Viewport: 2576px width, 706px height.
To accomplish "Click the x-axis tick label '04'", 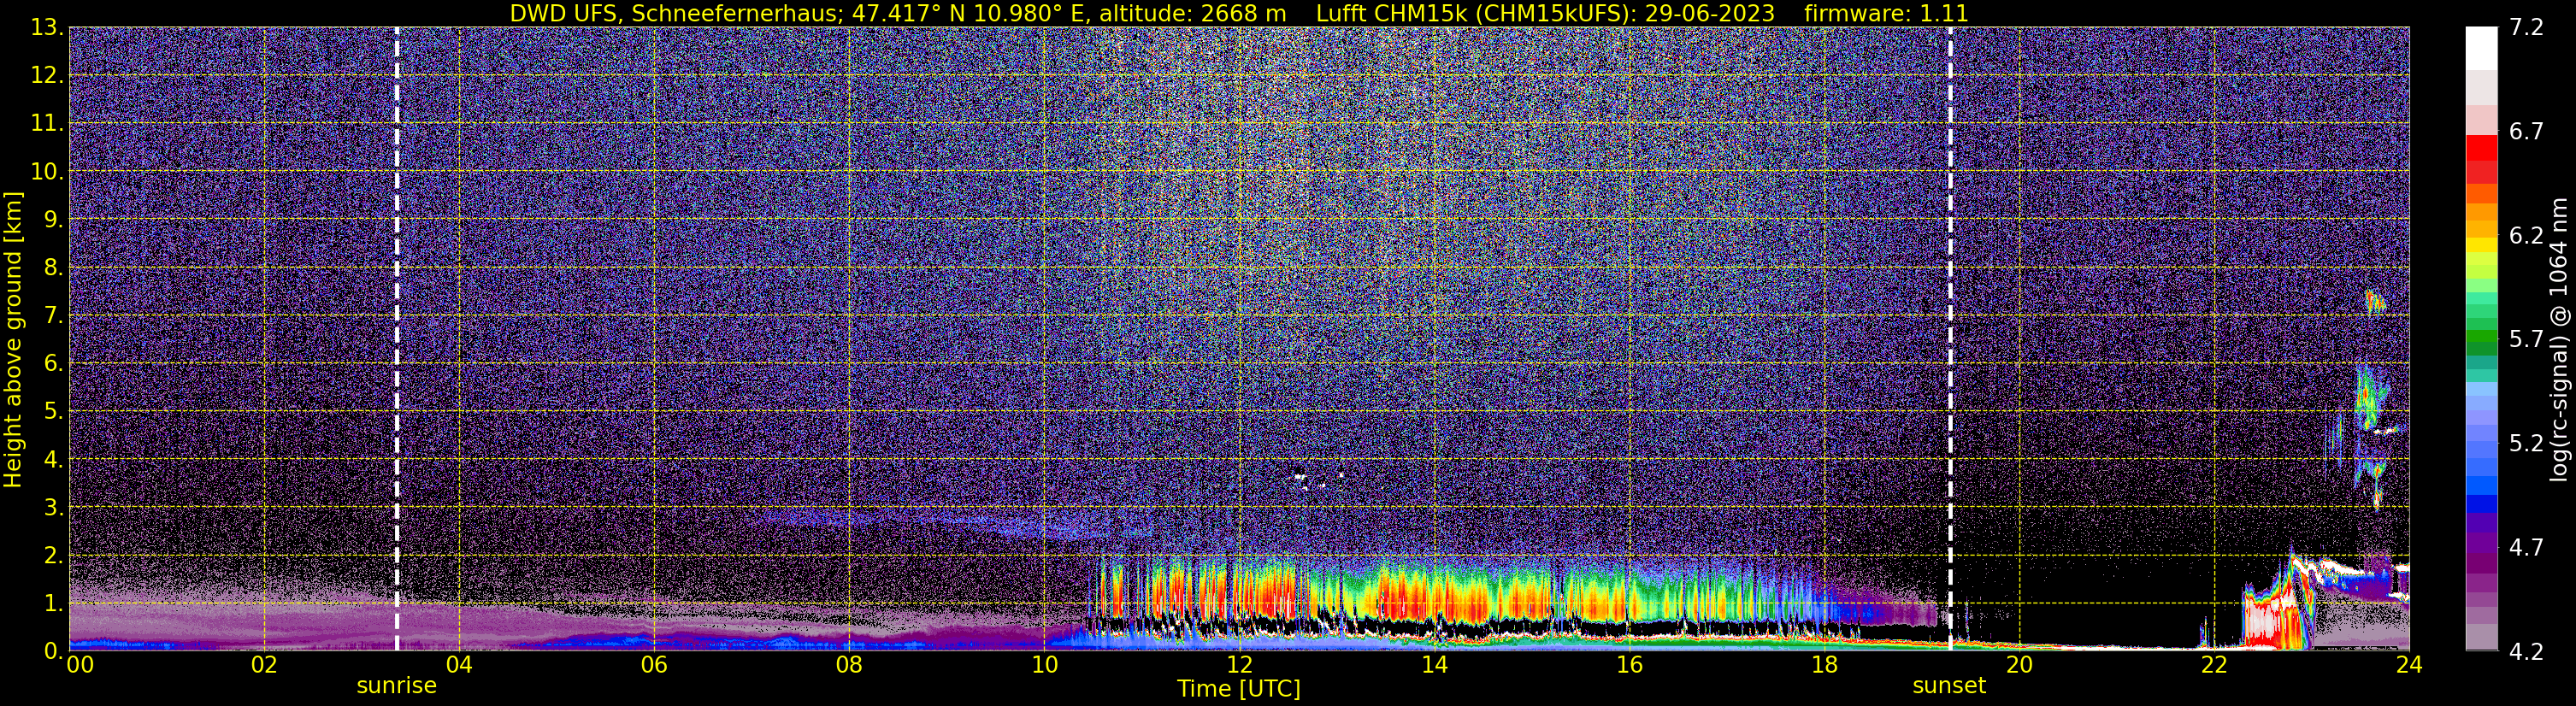I will click(x=459, y=665).
